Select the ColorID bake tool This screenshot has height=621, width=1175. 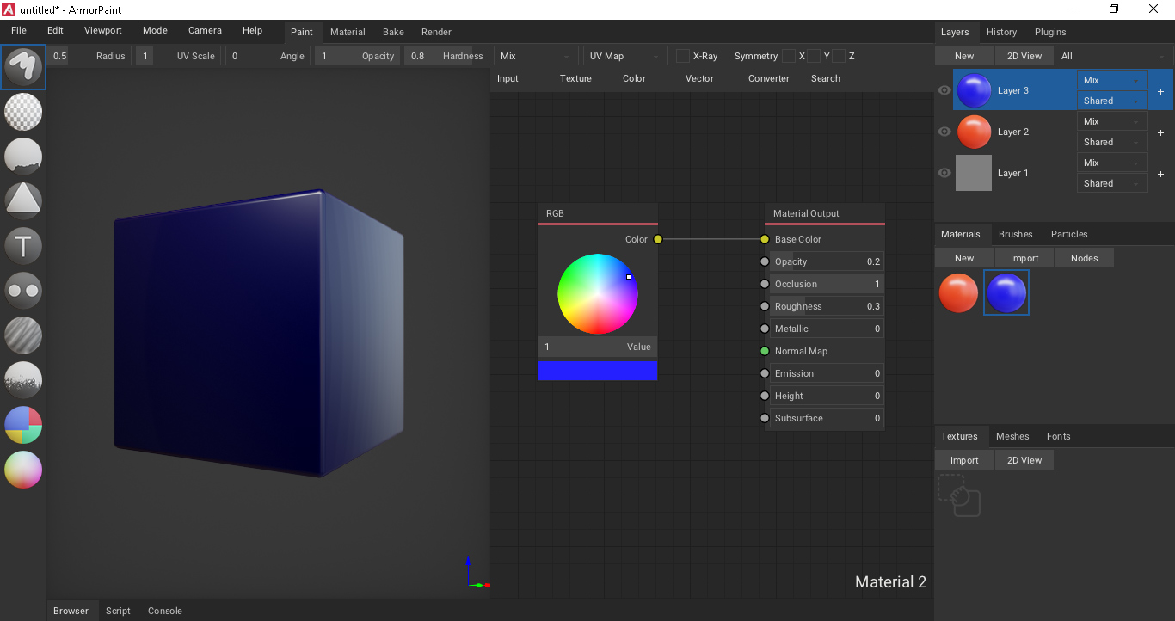coord(23,425)
